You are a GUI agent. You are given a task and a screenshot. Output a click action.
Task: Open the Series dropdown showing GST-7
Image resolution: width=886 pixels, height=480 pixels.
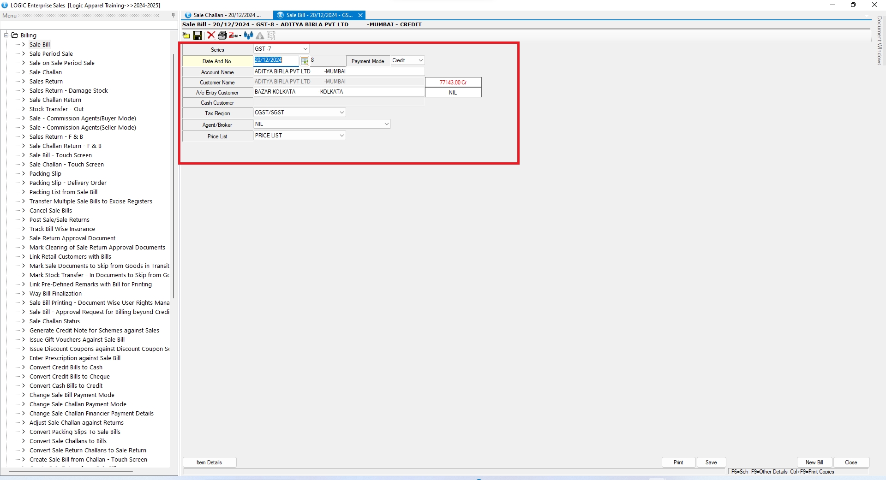[x=305, y=49]
